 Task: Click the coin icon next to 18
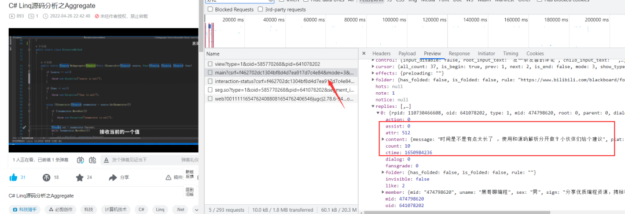click(x=46, y=178)
